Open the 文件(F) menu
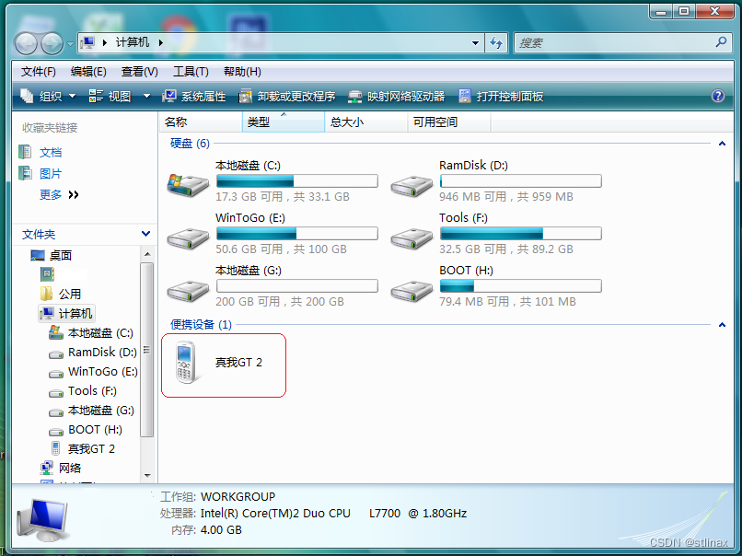742x556 pixels. click(39, 72)
